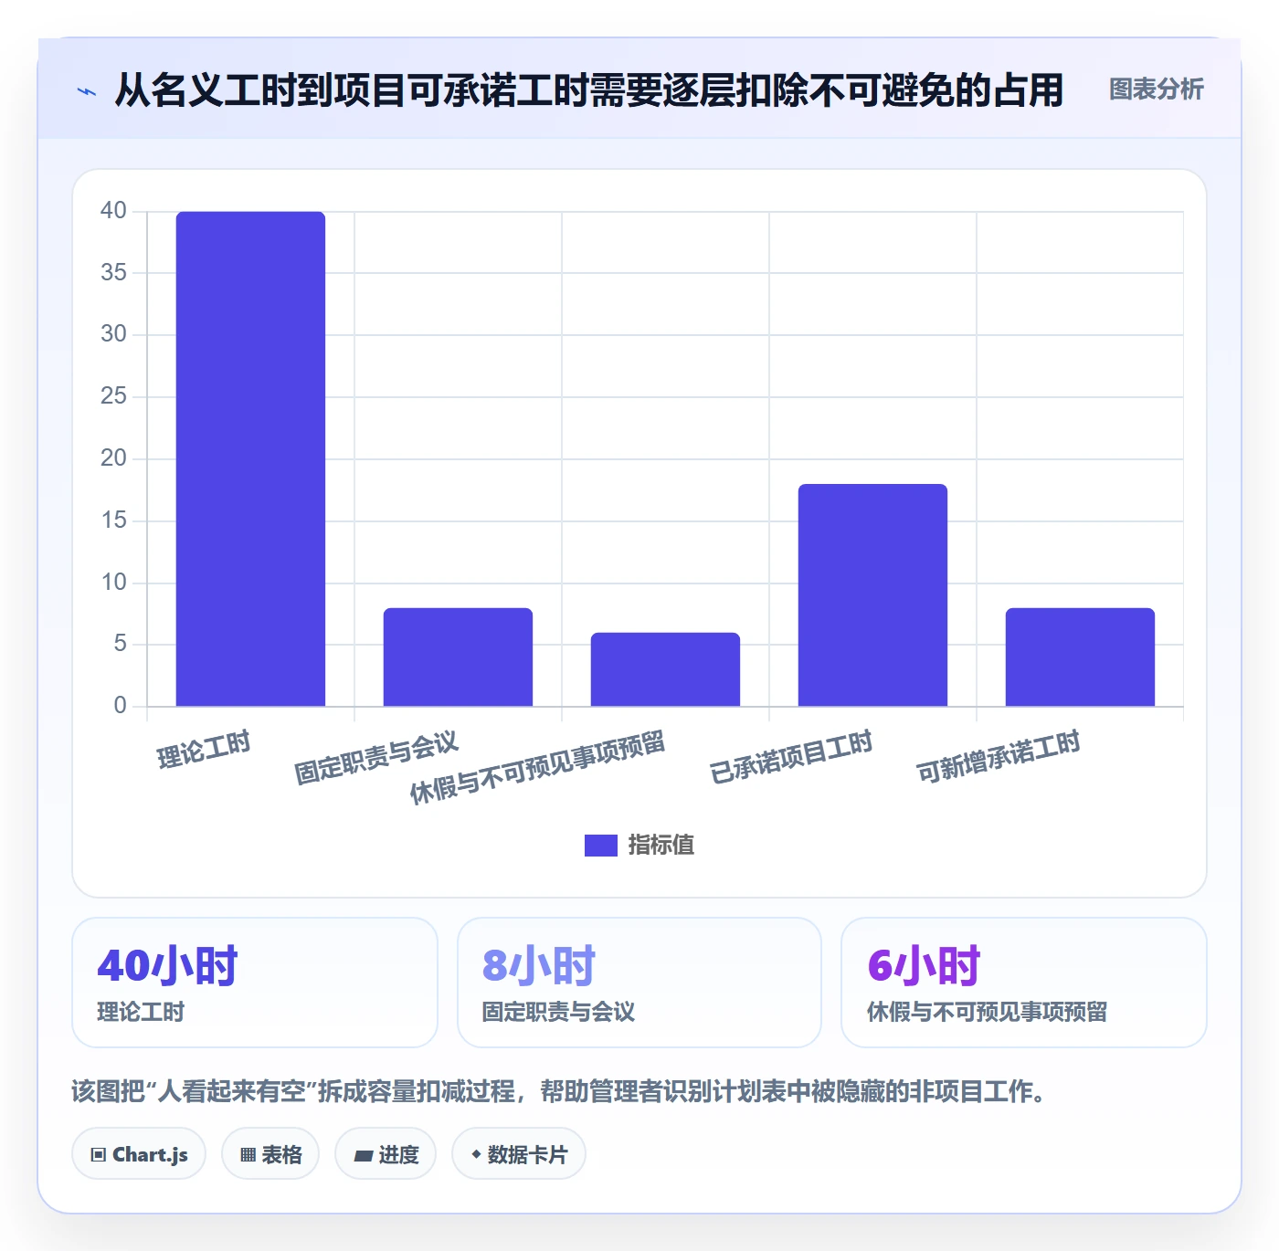Click the 固定职责与会议 x-axis label

pyautogui.click(x=376, y=758)
